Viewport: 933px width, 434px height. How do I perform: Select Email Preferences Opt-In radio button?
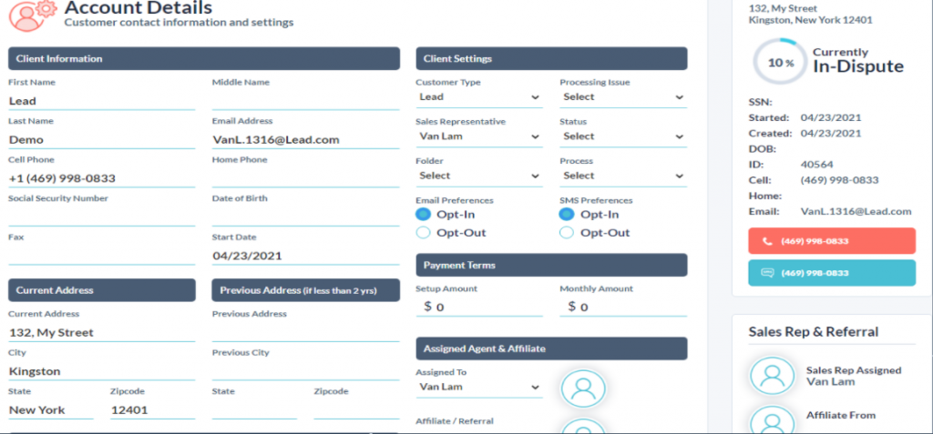pos(423,215)
